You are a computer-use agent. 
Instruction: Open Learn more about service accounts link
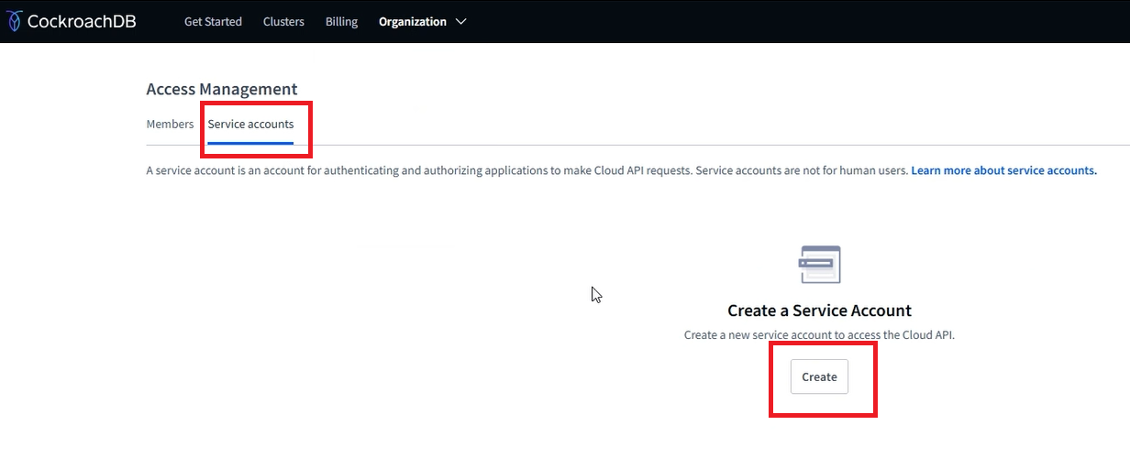click(x=1003, y=170)
